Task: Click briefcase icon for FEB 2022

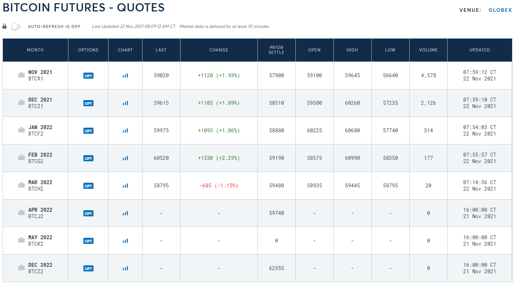Action: tap(21, 157)
